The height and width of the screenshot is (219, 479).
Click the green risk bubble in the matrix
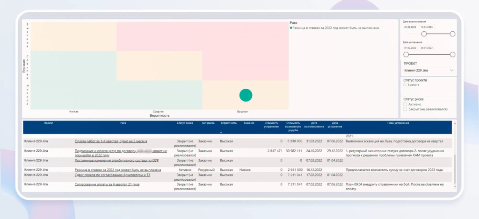point(246,95)
